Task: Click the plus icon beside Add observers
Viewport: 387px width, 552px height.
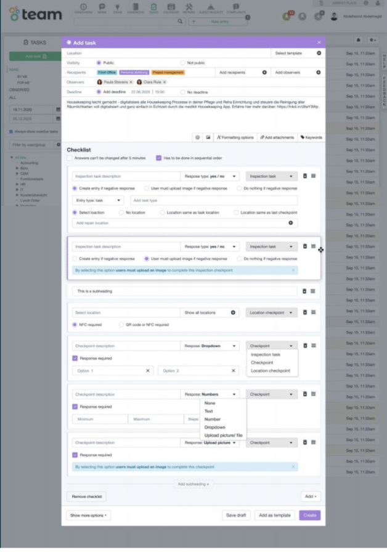Action: (x=319, y=73)
